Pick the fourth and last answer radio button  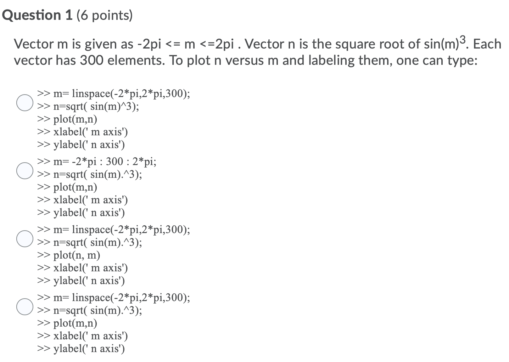(25, 307)
